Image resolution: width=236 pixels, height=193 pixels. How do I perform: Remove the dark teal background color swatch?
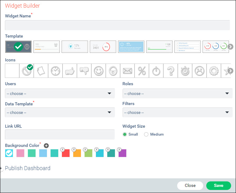(108, 150)
